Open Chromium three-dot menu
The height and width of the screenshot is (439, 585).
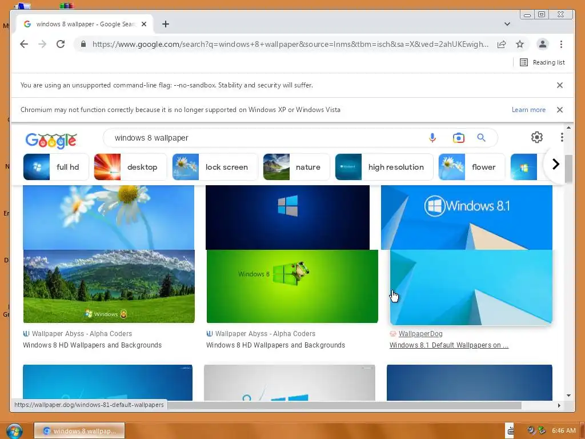(x=561, y=44)
